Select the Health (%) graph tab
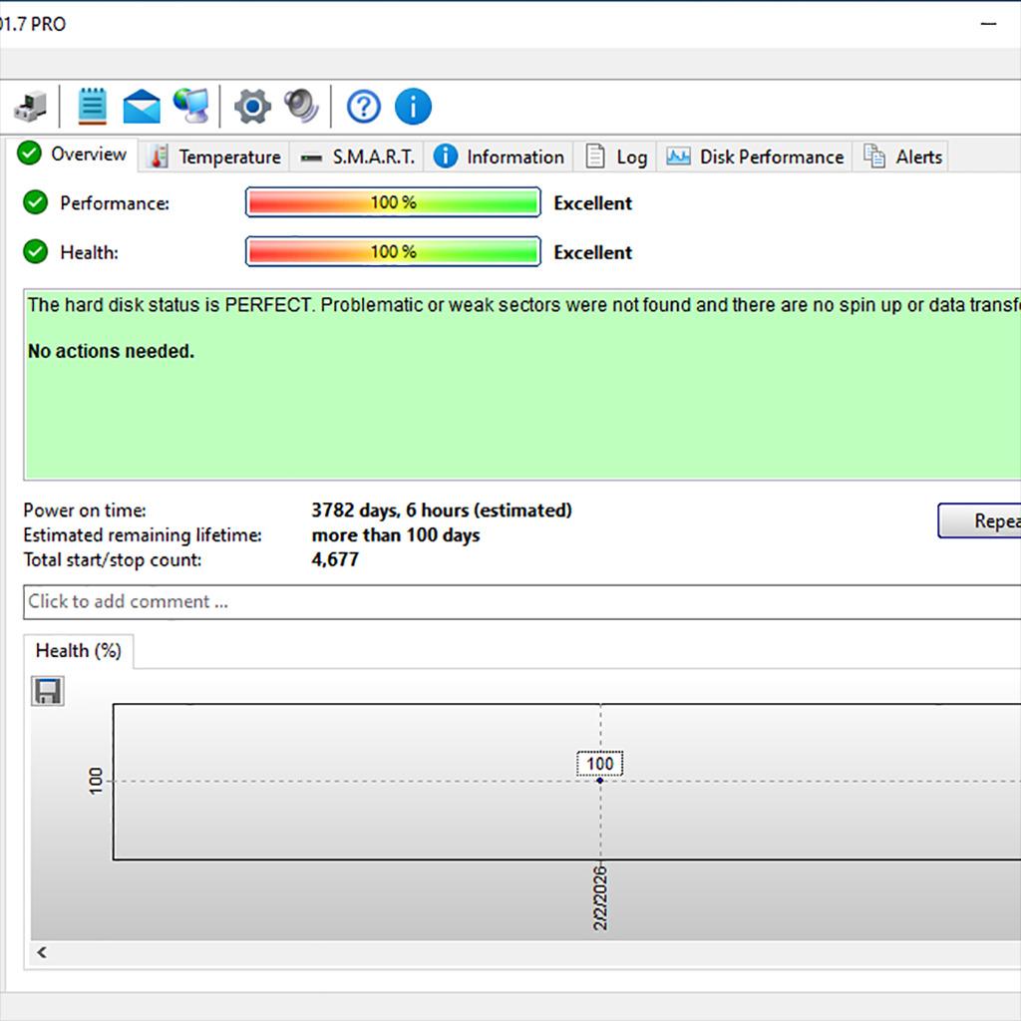 (78, 651)
